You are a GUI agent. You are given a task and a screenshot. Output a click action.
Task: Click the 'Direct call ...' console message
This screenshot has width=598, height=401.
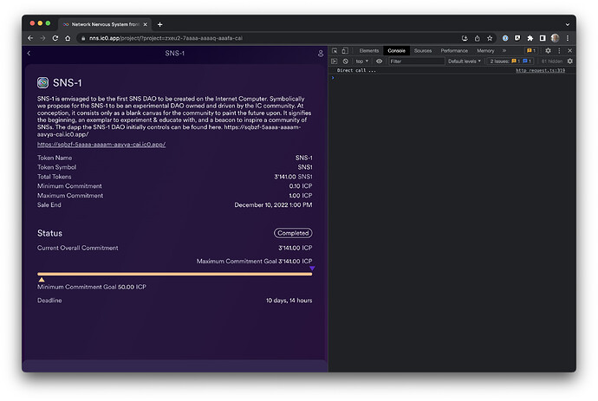[x=356, y=70]
